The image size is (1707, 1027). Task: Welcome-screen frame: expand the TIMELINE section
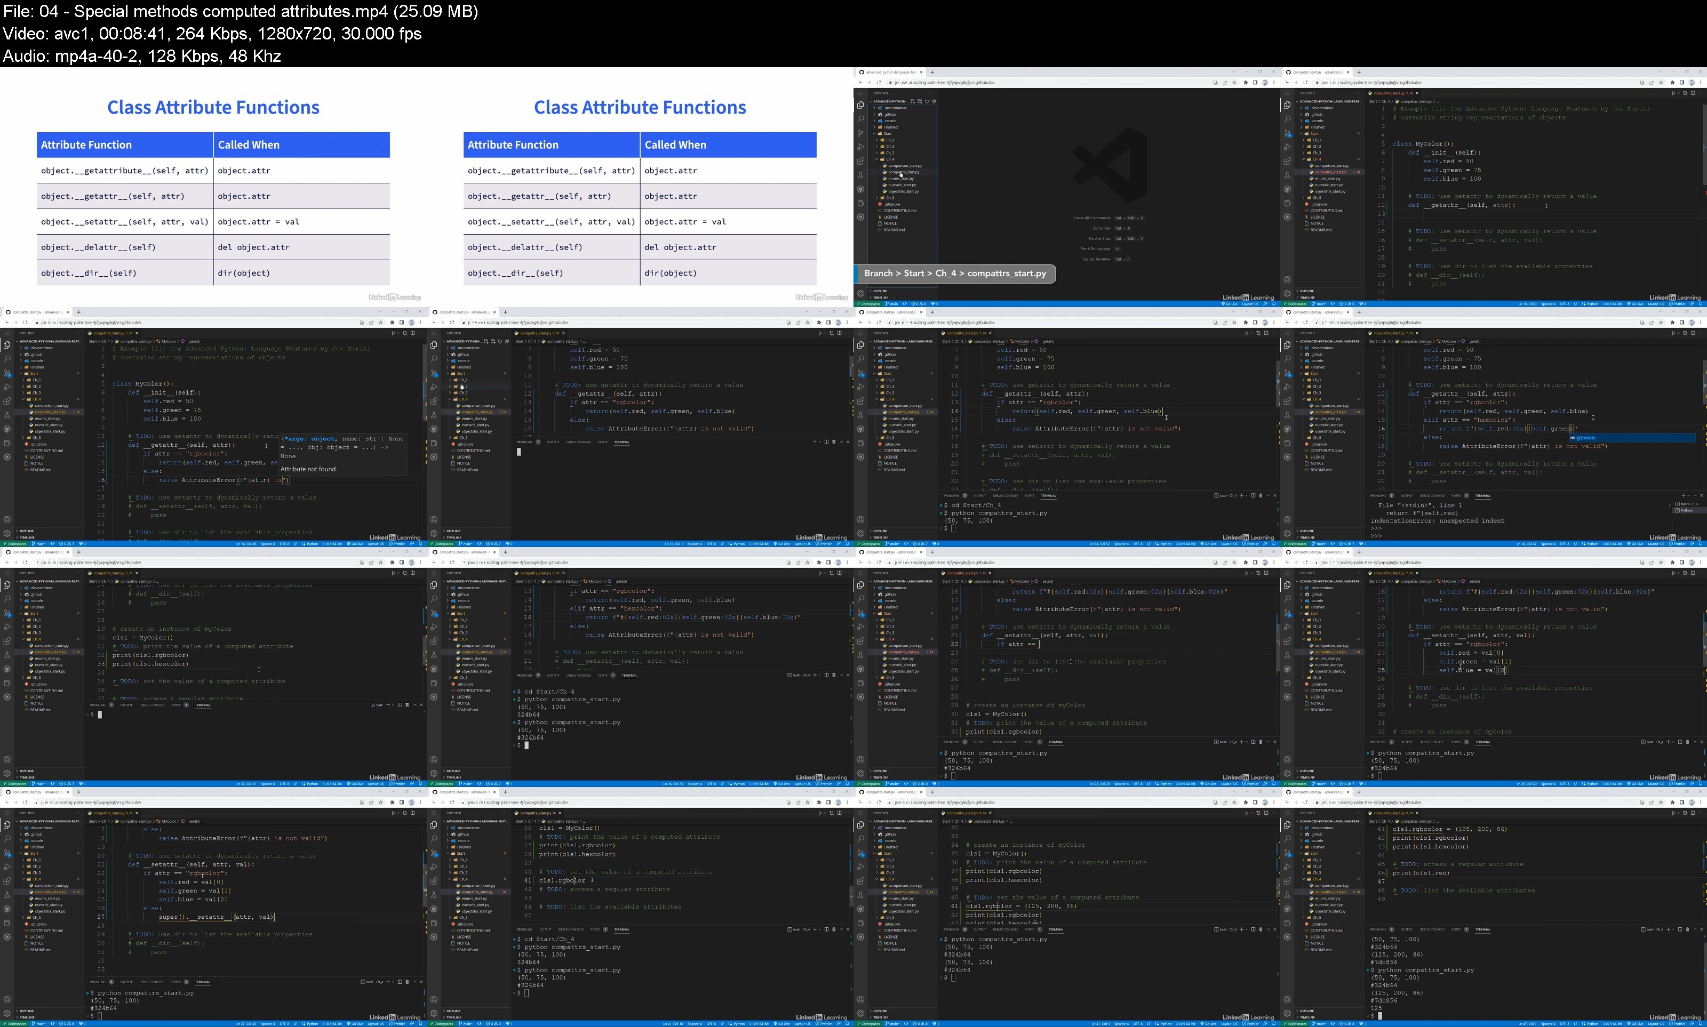coord(903,298)
